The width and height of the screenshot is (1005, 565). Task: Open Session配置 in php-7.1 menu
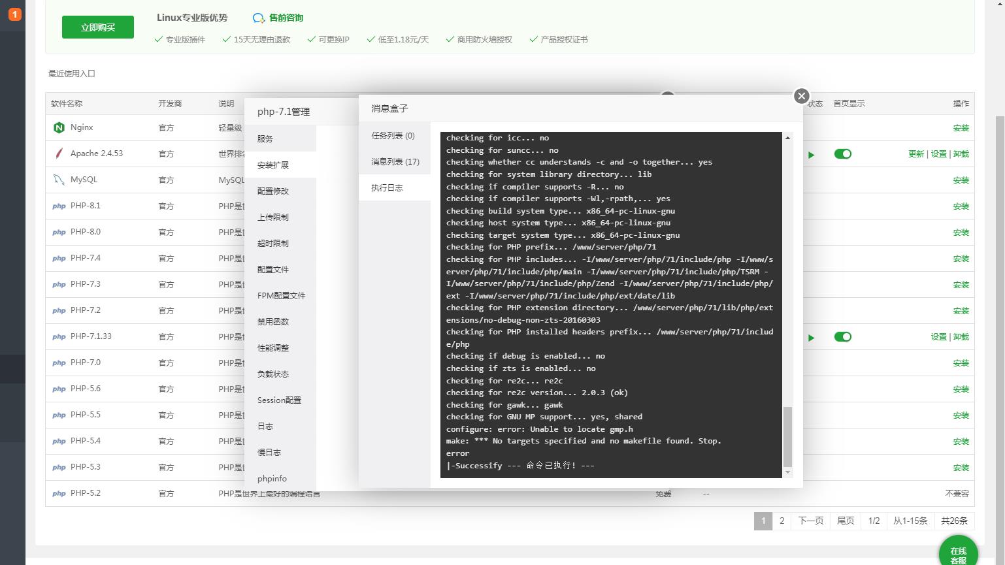280,400
